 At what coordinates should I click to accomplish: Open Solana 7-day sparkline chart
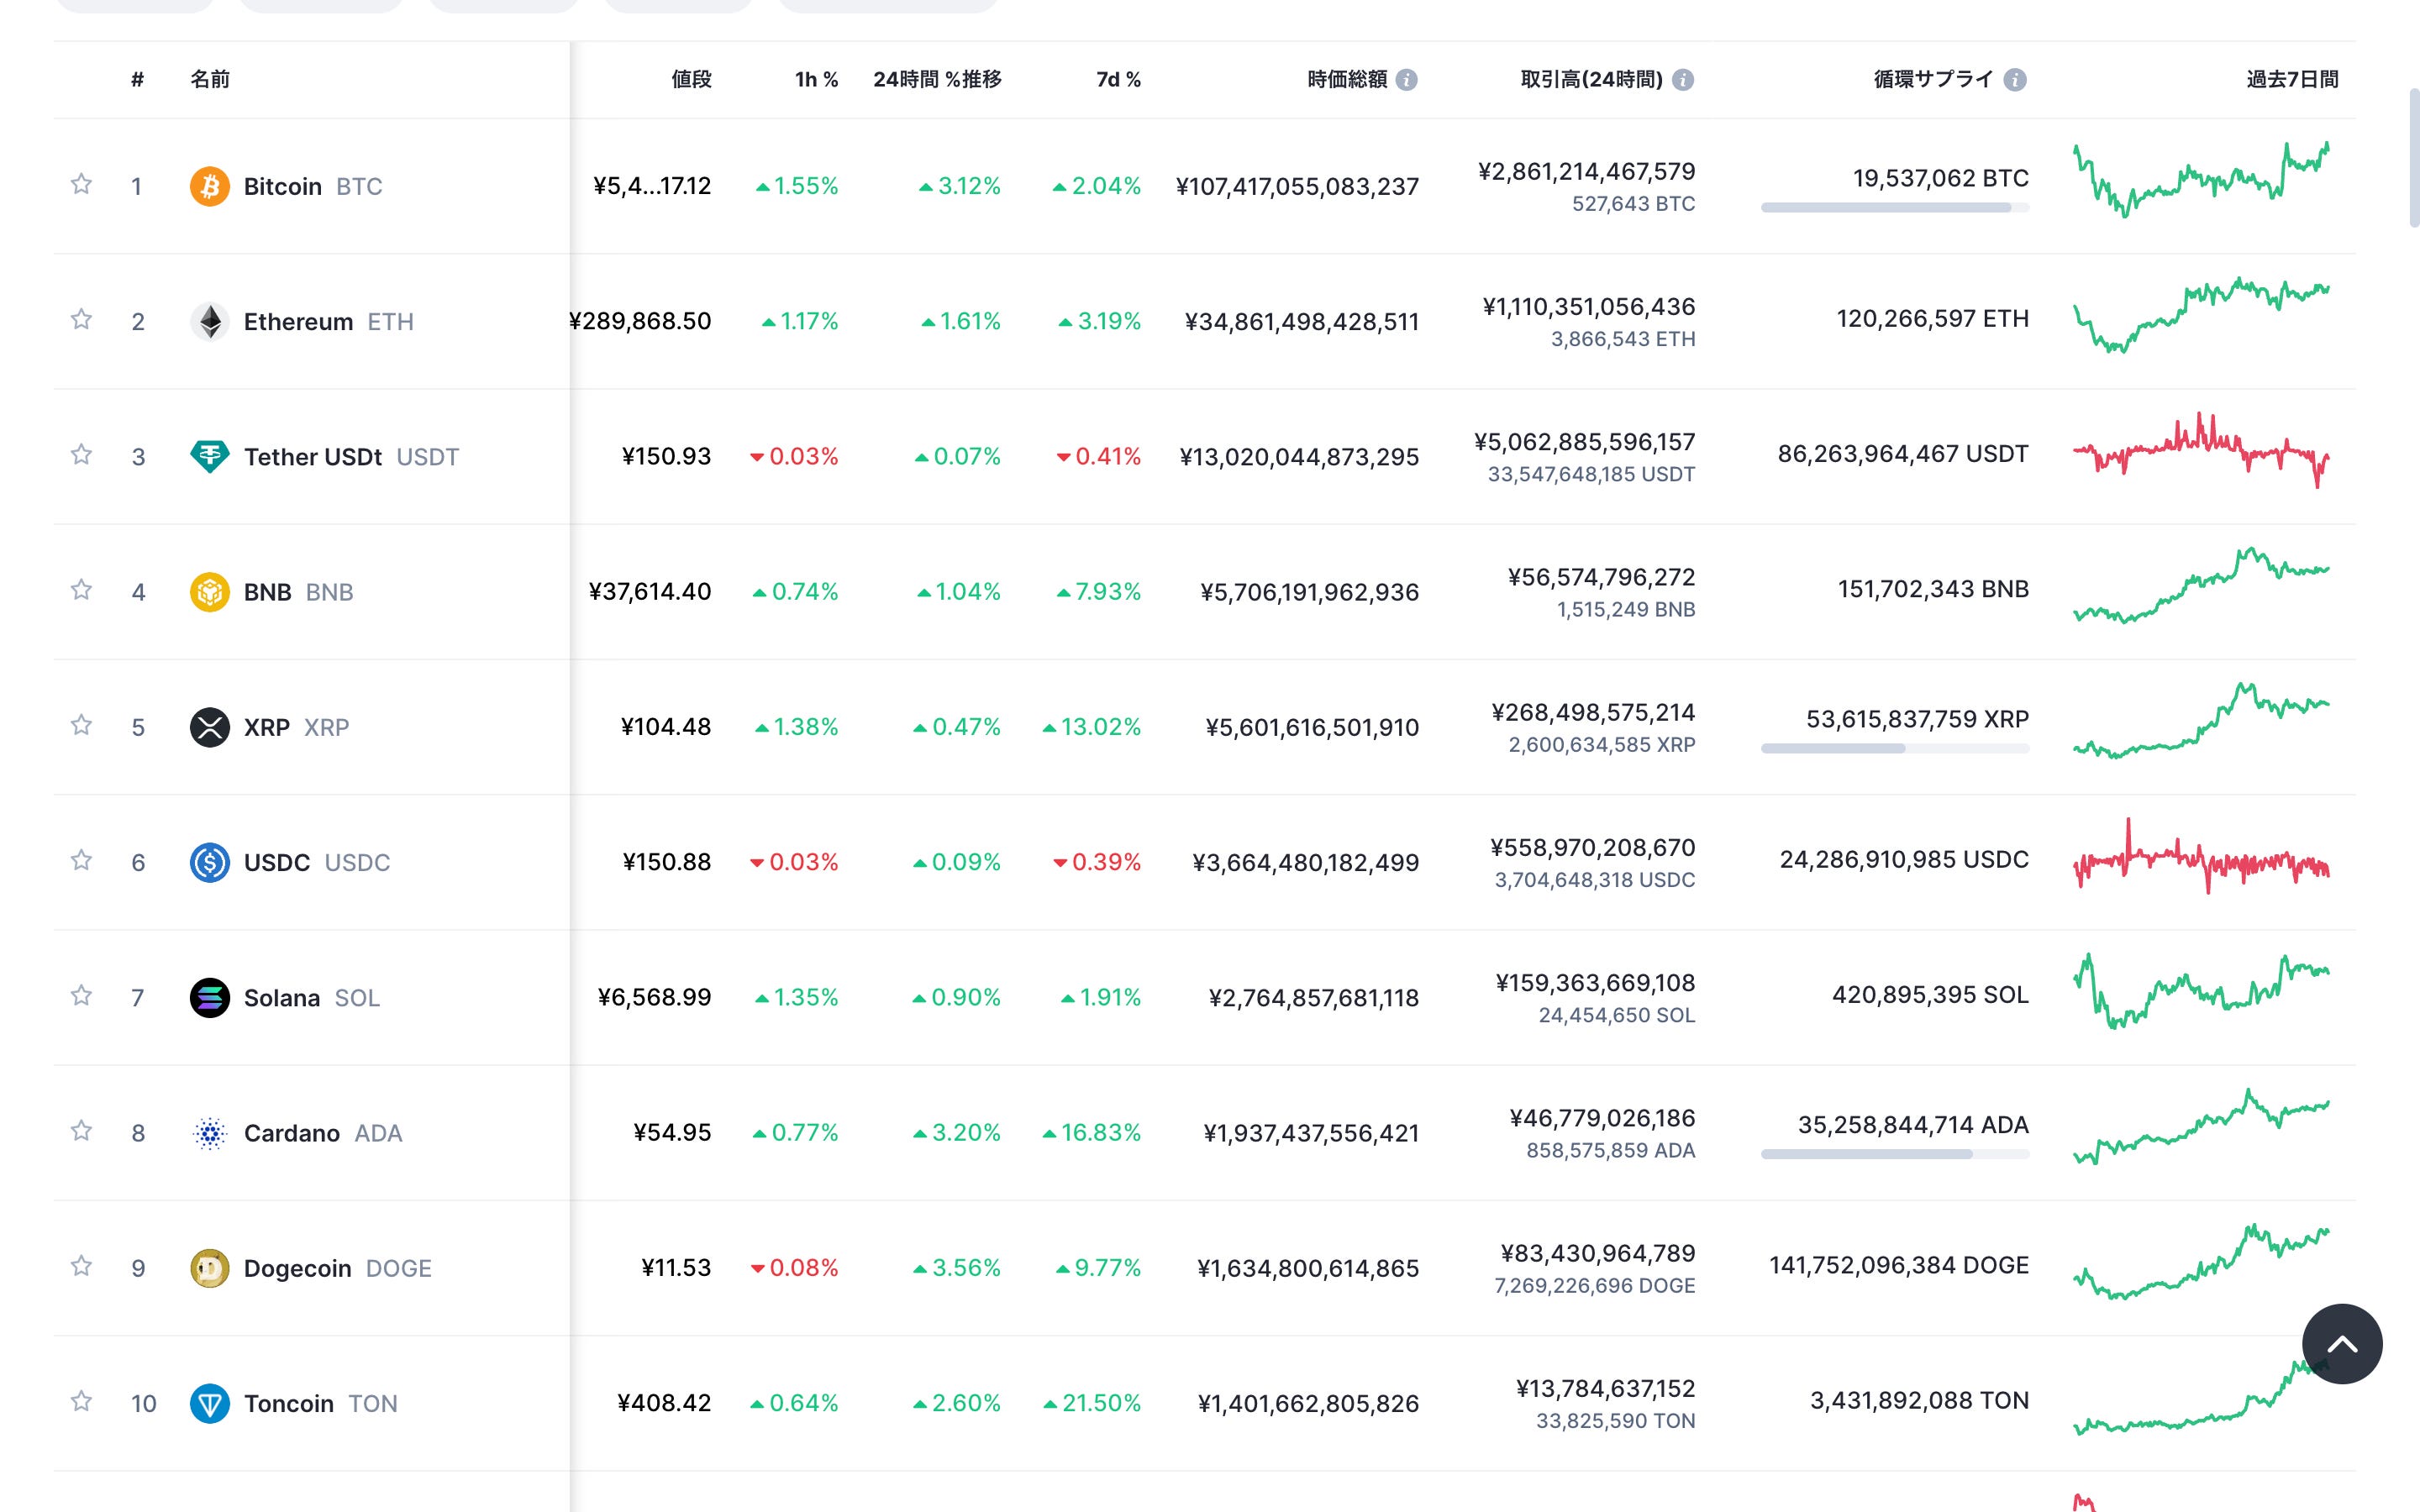[2201, 991]
